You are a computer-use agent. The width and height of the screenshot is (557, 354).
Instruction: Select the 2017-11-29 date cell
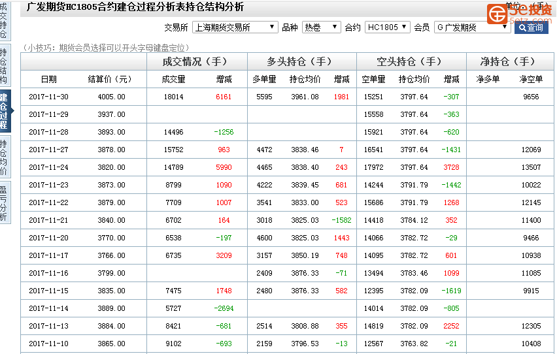point(48,114)
